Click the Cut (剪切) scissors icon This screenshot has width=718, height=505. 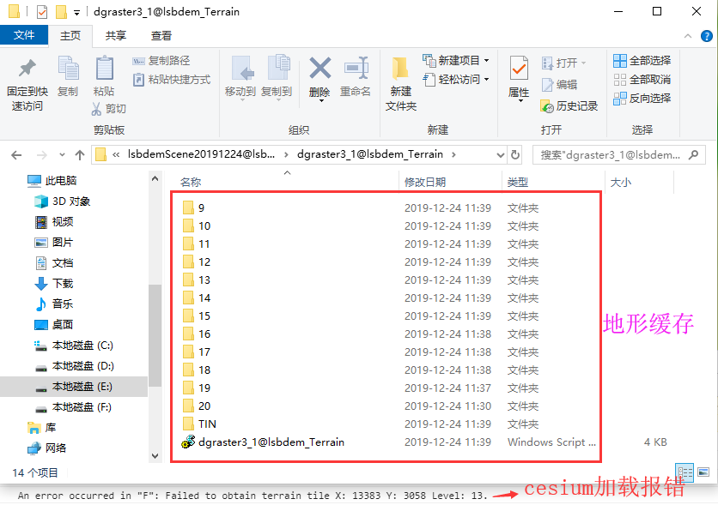pyautogui.click(x=96, y=109)
